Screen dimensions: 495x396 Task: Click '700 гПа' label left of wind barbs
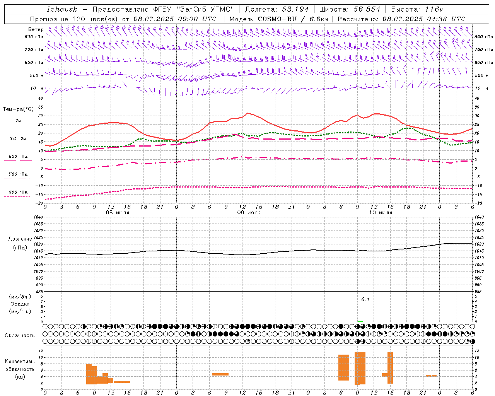34,49
